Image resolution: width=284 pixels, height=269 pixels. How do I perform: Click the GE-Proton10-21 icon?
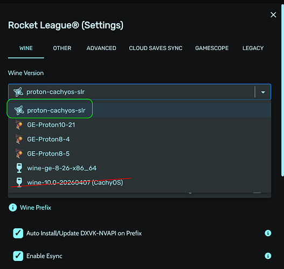point(19,125)
